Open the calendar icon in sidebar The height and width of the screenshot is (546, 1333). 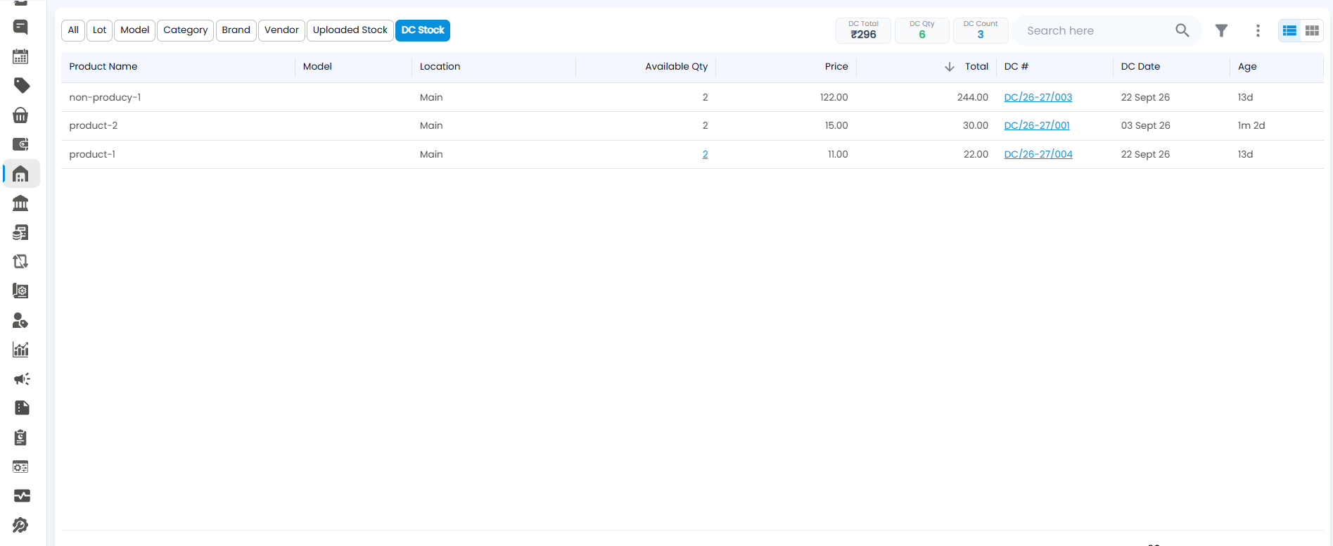21,57
